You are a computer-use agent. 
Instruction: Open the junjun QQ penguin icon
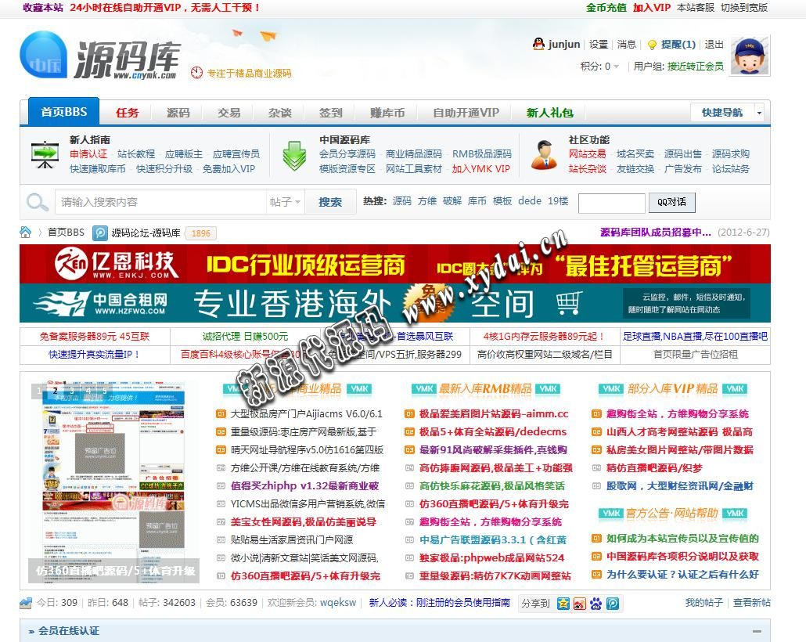pyautogui.click(x=538, y=45)
